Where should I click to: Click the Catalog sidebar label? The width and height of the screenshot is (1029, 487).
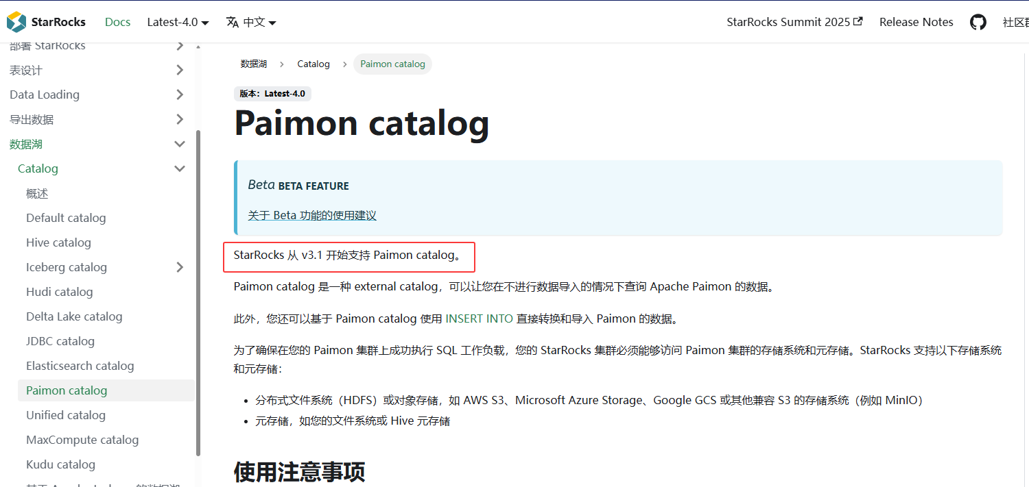pyautogui.click(x=38, y=168)
